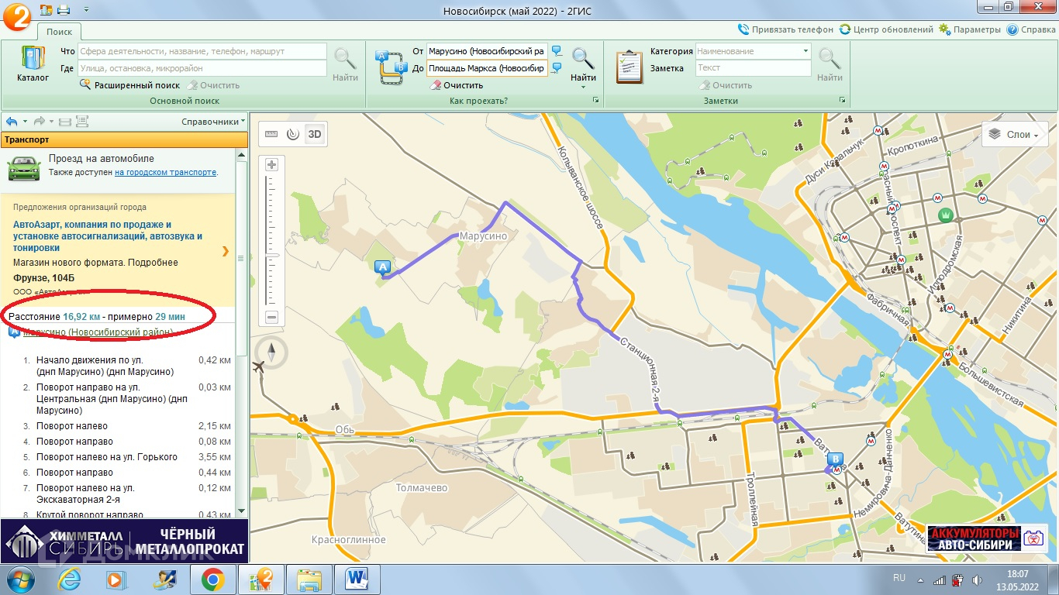Focus the Что search field
1059x595 pixels.
(x=202, y=51)
